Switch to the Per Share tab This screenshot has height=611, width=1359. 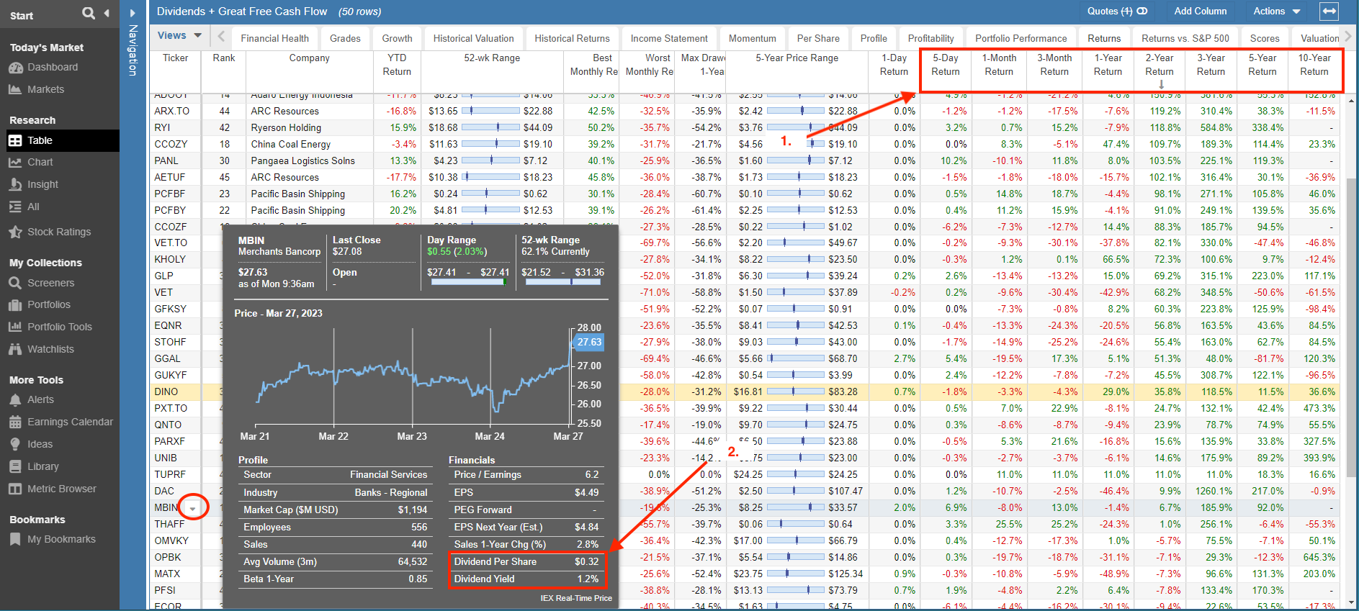coord(818,38)
